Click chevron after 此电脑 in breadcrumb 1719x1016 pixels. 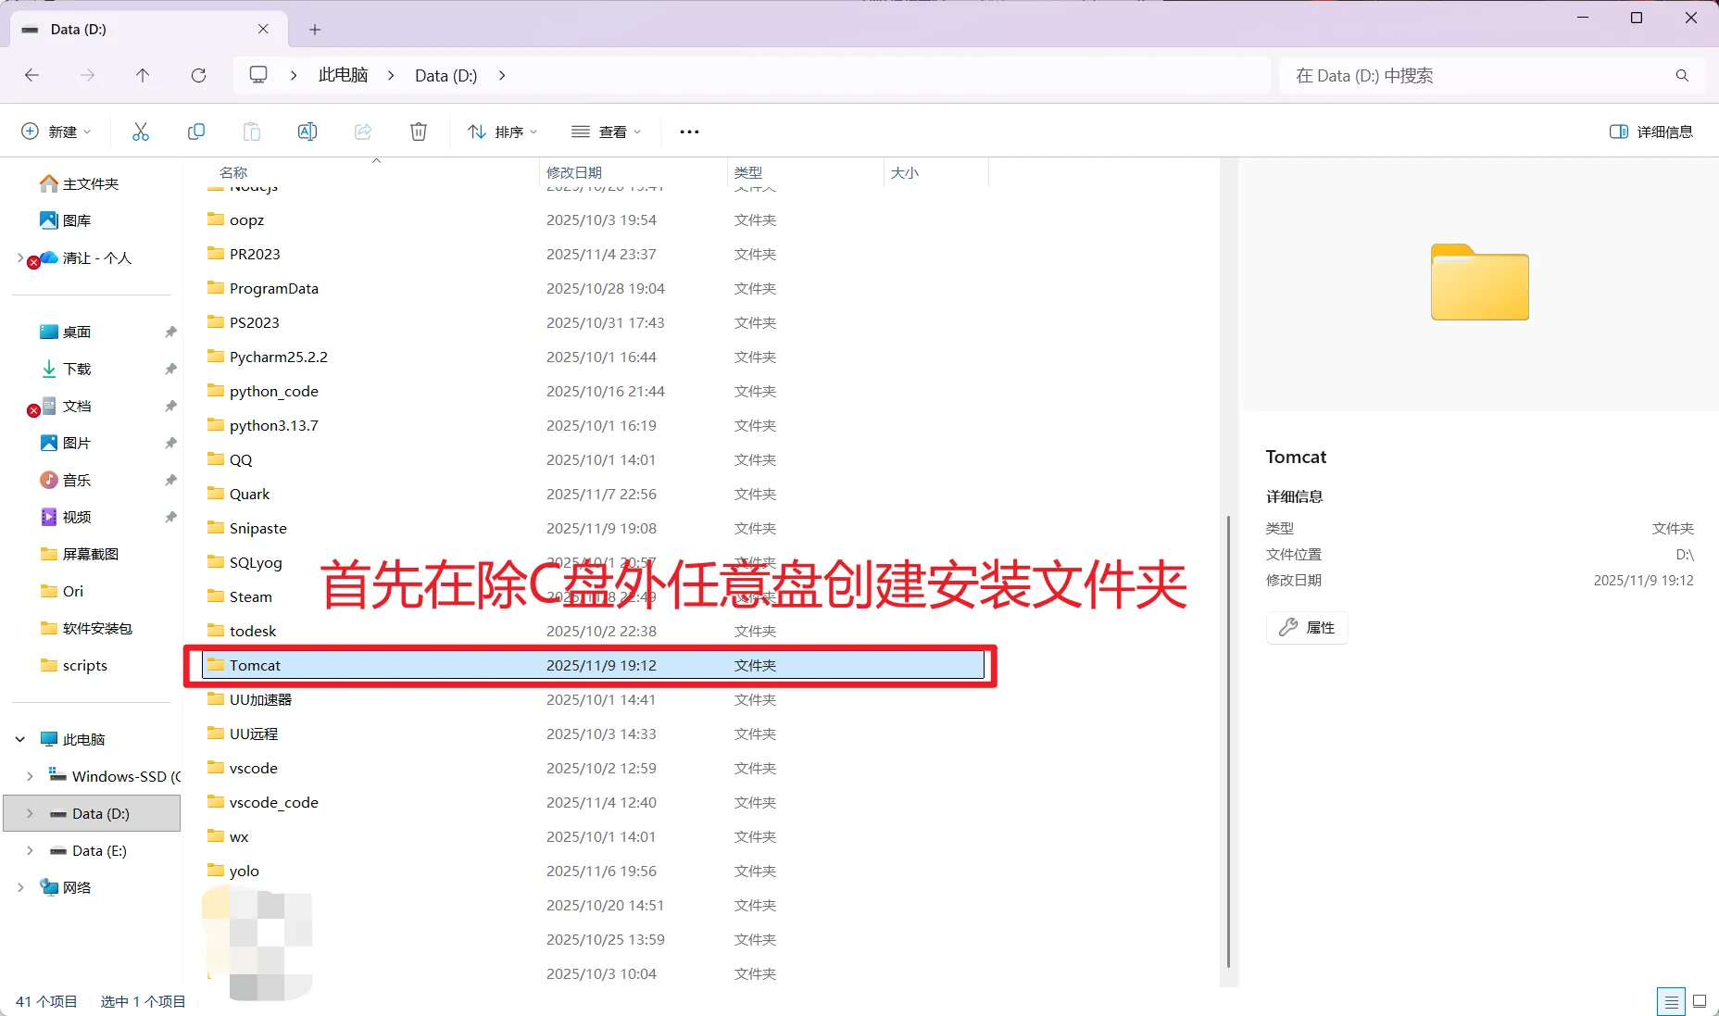click(391, 75)
